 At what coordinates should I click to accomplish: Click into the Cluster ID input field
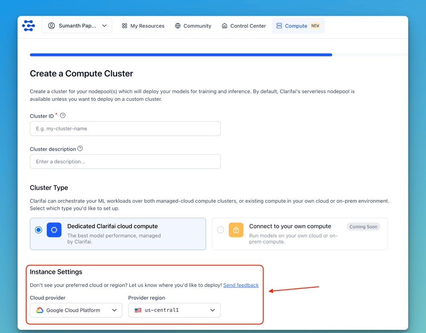125,129
